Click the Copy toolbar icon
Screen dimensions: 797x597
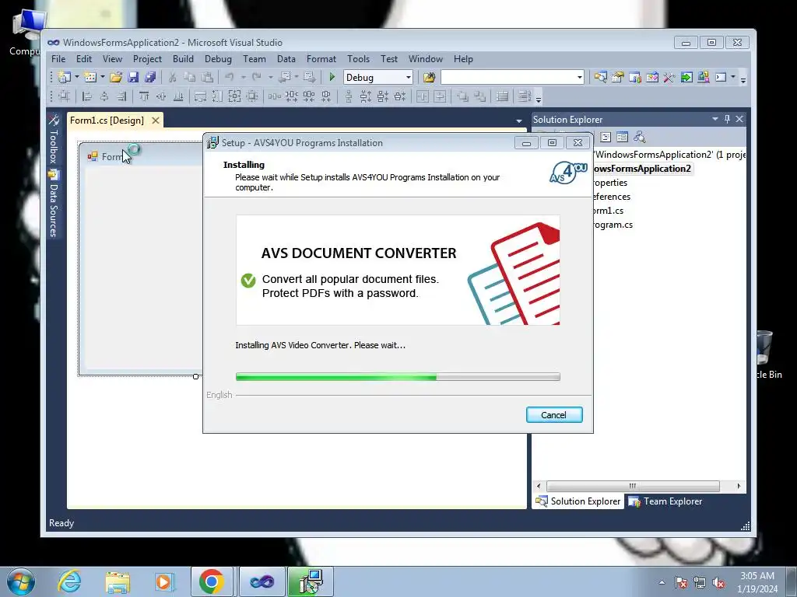coord(190,77)
